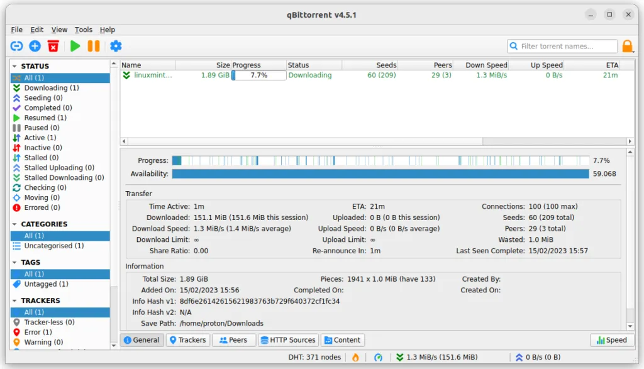The height and width of the screenshot is (369, 644).
Task: Collapse the TRACKERS section
Action: (x=14, y=300)
